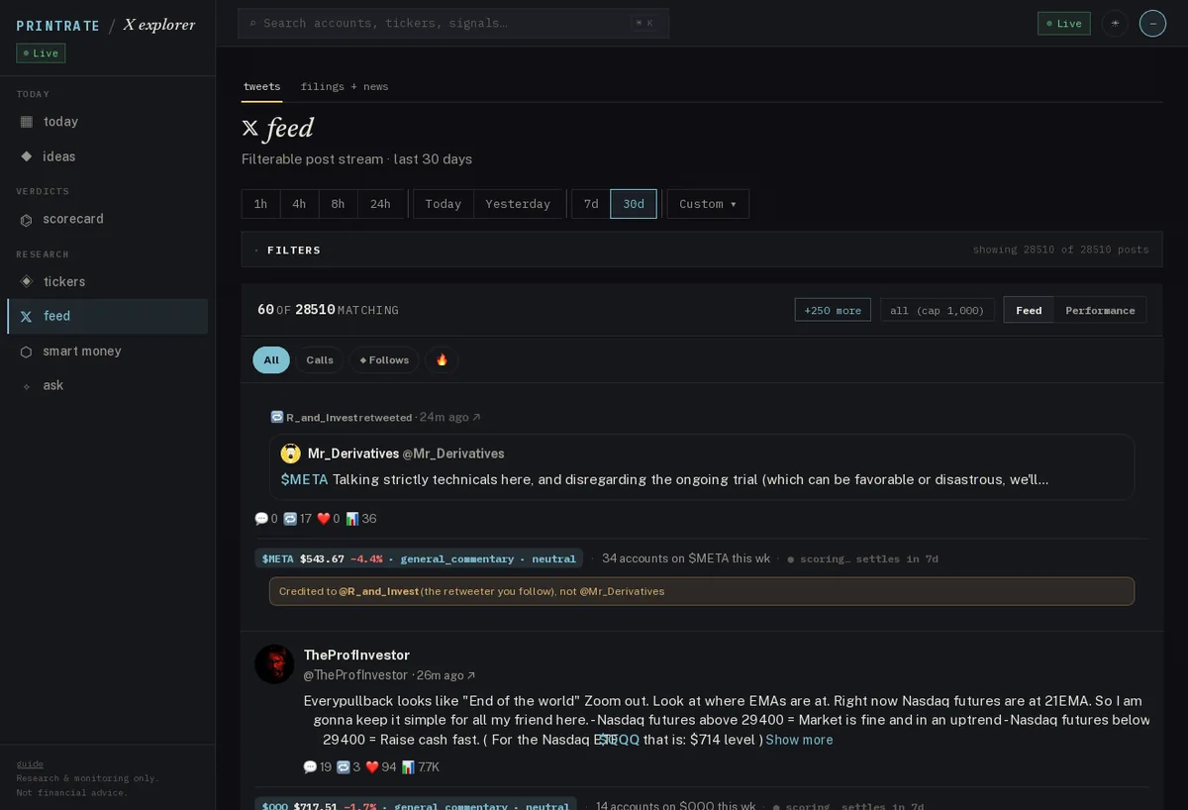Open external link arrow next to 26m ago
Screen dimensions: 1188x810
point(470,675)
